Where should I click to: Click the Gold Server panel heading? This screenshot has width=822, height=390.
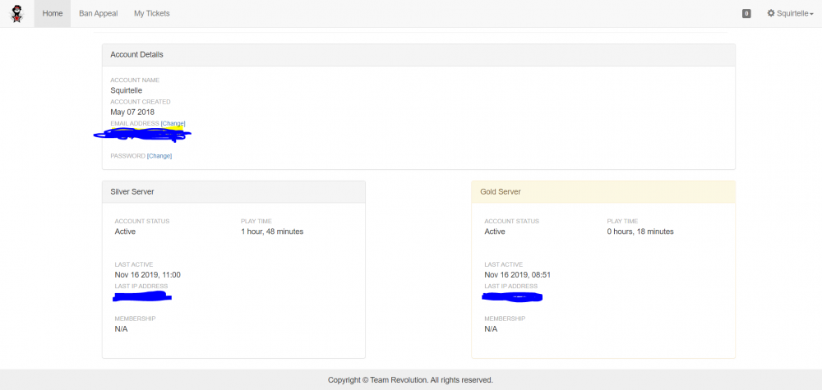coord(501,192)
